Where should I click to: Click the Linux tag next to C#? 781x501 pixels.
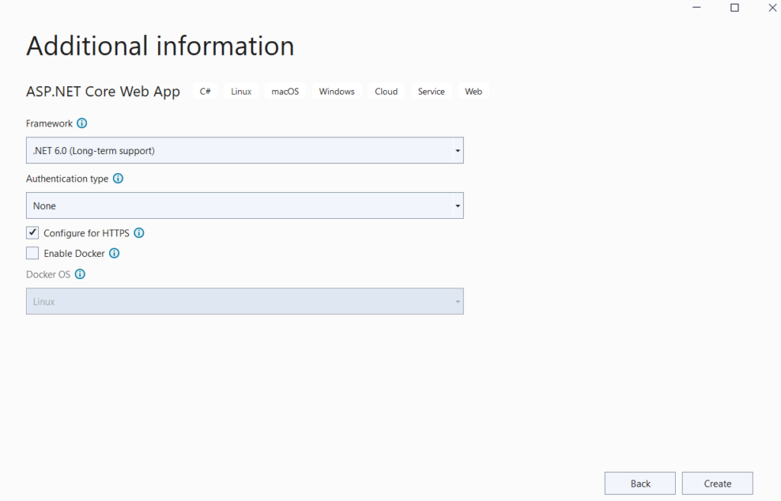pos(241,92)
